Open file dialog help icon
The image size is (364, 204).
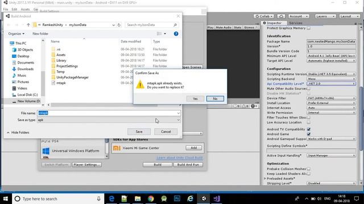click(176, 34)
